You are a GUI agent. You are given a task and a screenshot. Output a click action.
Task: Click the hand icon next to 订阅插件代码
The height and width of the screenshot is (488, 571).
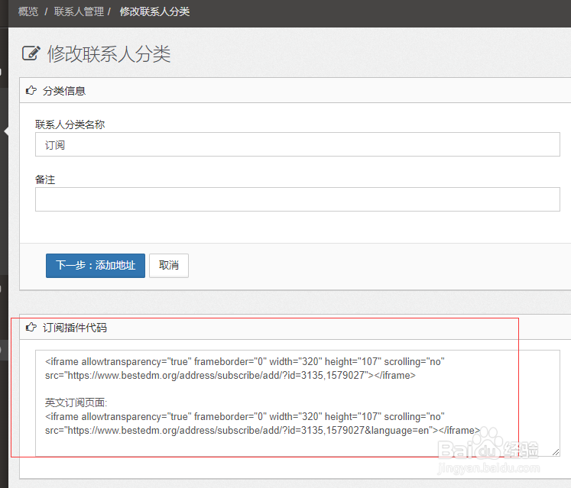31,327
